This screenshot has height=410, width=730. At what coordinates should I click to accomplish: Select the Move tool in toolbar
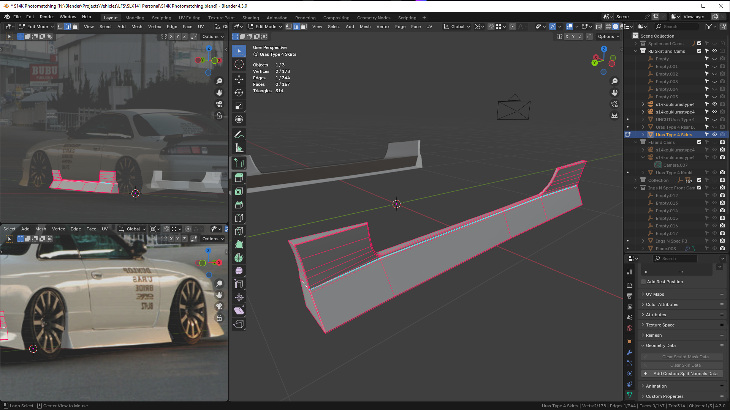pos(239,79)
